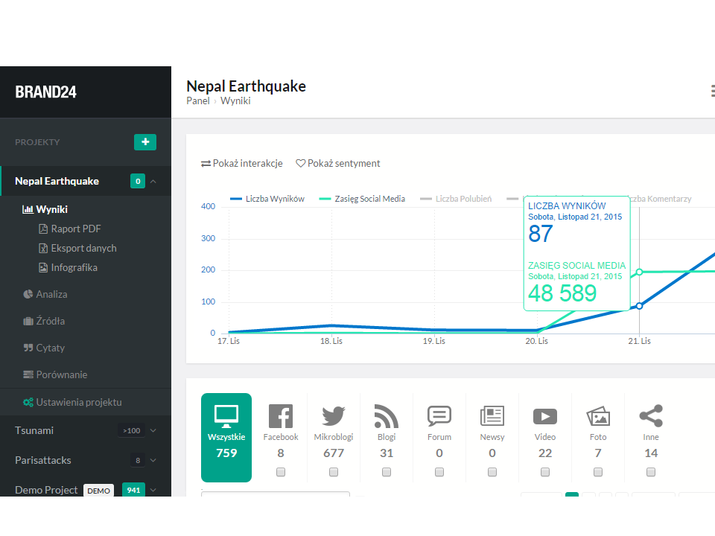Open the Porównanie comparison icon
The image size is (715, 536).
[28, 374]
